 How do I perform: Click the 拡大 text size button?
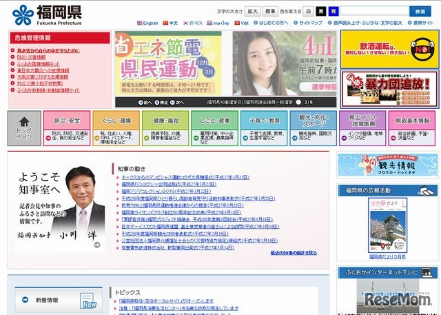click(252, 11)
